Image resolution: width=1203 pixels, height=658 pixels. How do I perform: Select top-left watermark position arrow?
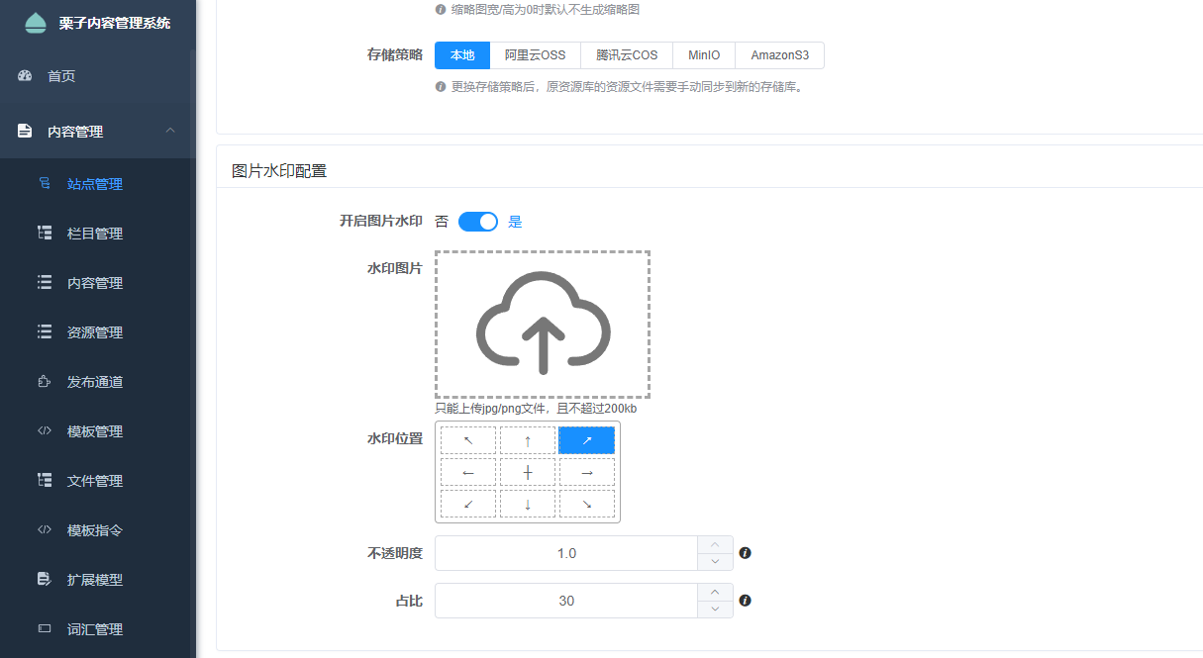(468, 440)
